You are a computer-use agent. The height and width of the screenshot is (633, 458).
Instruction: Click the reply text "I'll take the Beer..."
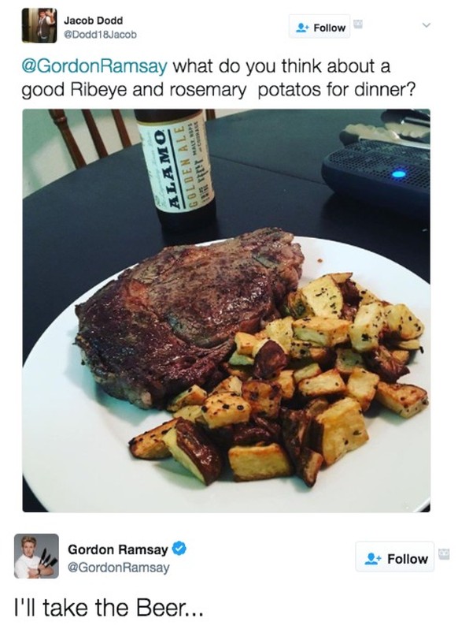pyautogui.click(x=108, y=608)
